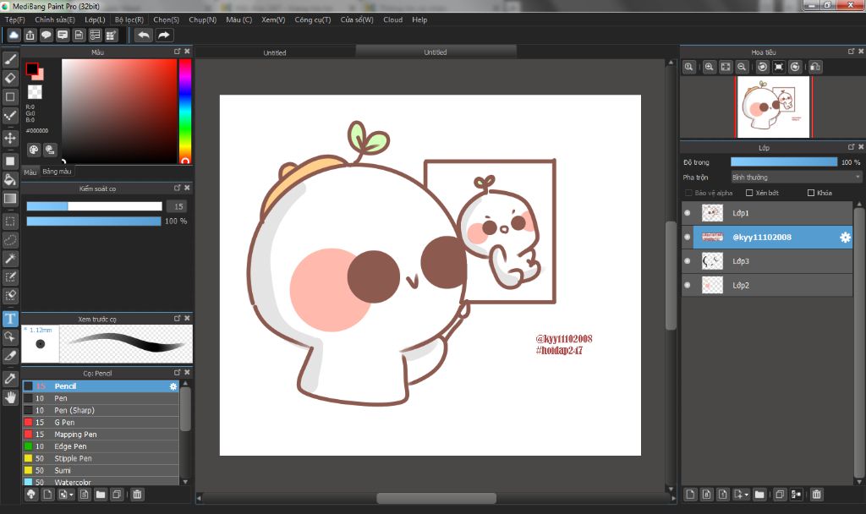This screenshot has width=866, height=514.
Task: Rotate canvas right in navigator
Action: (795, 67)
